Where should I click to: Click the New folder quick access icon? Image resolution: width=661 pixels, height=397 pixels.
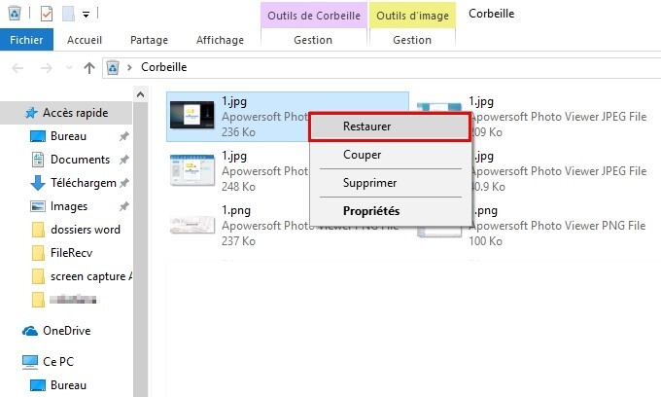[68, 14]
